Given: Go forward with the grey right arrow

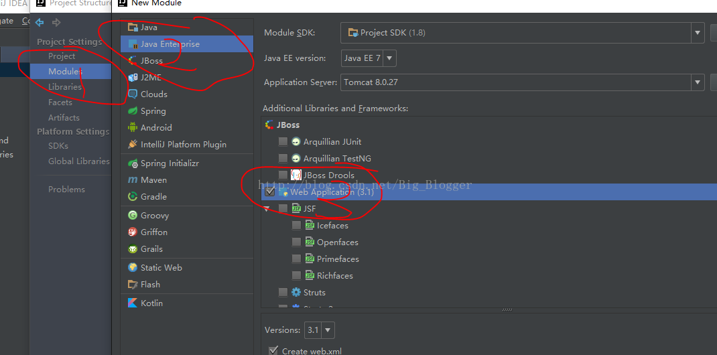Looking at the screenshot, I should coord(56,22).
